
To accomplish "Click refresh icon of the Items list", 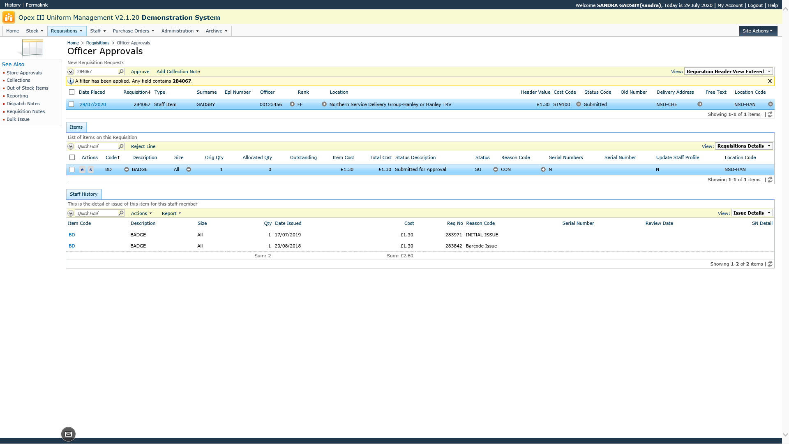I will (770, 180).
